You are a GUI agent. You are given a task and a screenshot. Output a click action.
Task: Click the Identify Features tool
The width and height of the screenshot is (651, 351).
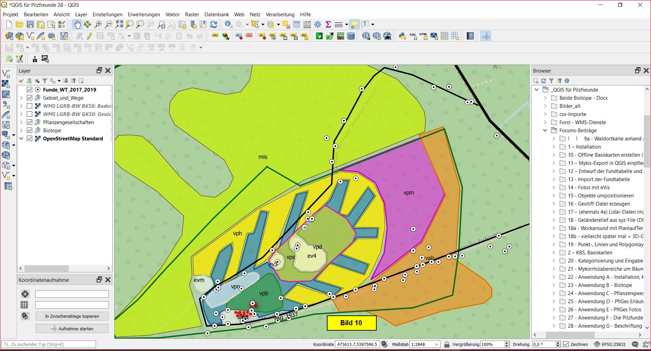(229, 24)
